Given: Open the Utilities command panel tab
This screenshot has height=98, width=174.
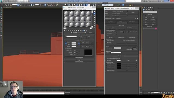Looking at the screenshot, I should pyautogui.click(x=153, y=7).
